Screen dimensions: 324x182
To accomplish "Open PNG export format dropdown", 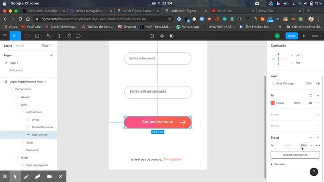I will (x=307, y=145).
